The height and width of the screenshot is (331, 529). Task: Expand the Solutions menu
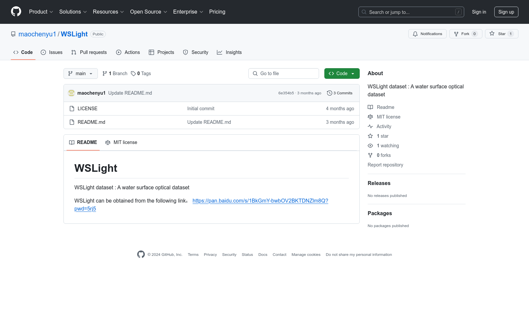(73, 12)
